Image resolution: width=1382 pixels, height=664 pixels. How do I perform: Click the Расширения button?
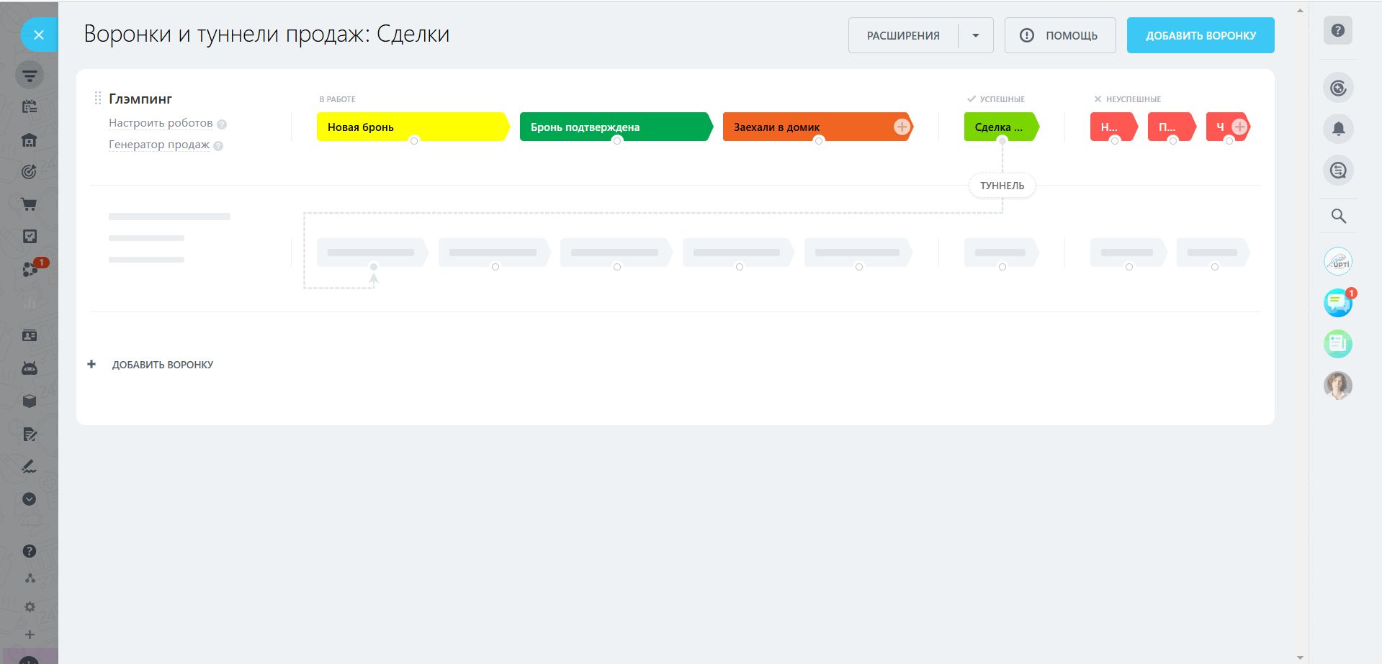(903, 35)
